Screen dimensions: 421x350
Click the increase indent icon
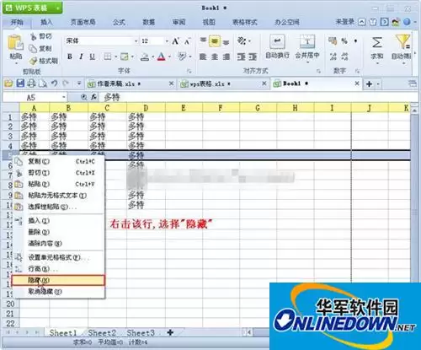(x=253, y=57)
